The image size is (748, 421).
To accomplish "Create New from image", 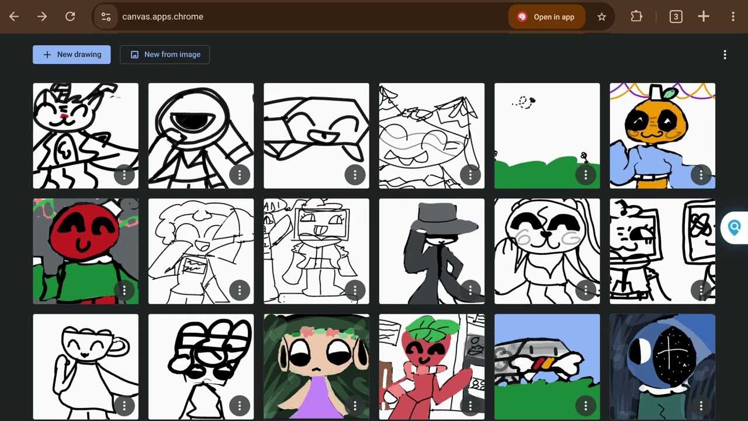I will pyautogui.click(x=165, y=54).
